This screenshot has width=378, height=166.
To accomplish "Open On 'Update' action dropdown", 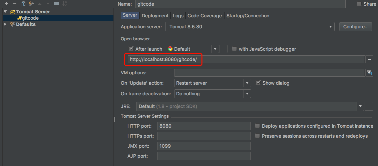I will point(247,83).
